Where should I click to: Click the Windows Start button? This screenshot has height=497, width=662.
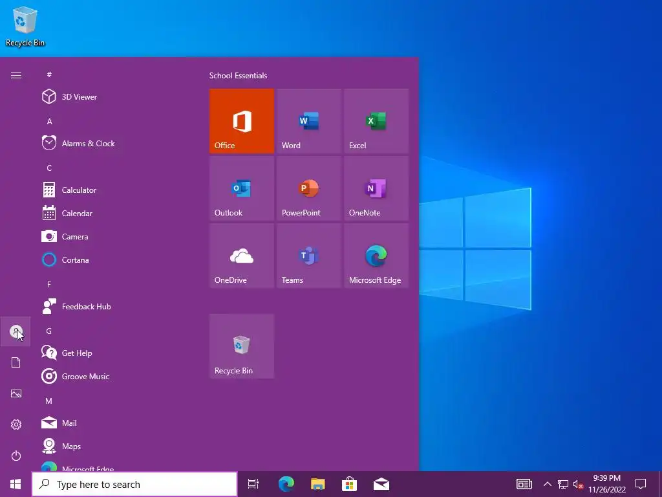(16, 484)
